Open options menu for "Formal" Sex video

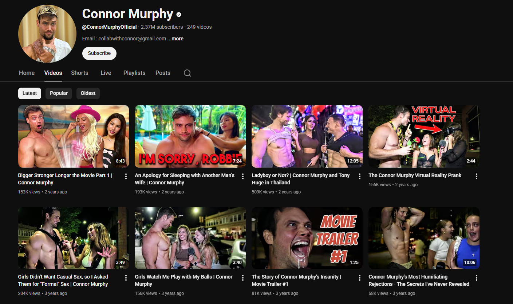tap(126, 278)
